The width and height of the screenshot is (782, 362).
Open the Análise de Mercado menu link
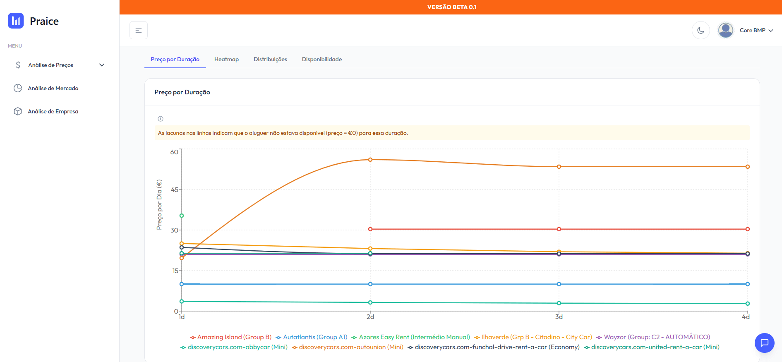53,88
